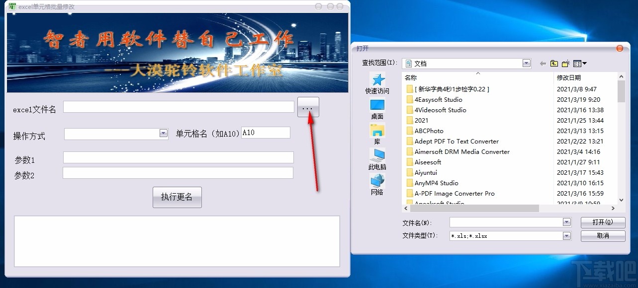Expand the 文件类型 dropdown list
The image size is (638, 288).
566,236
